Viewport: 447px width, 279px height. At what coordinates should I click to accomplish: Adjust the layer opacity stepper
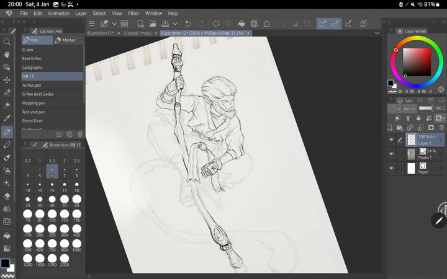pyautogui.click(x=444, y=108)
